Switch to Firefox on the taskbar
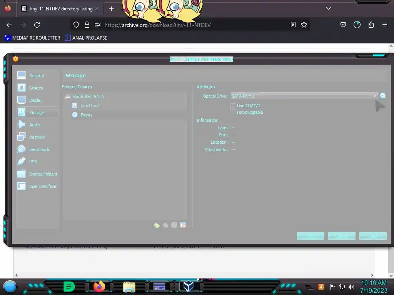The height and width of the screenshot is (295, 394). click(99, 287)
